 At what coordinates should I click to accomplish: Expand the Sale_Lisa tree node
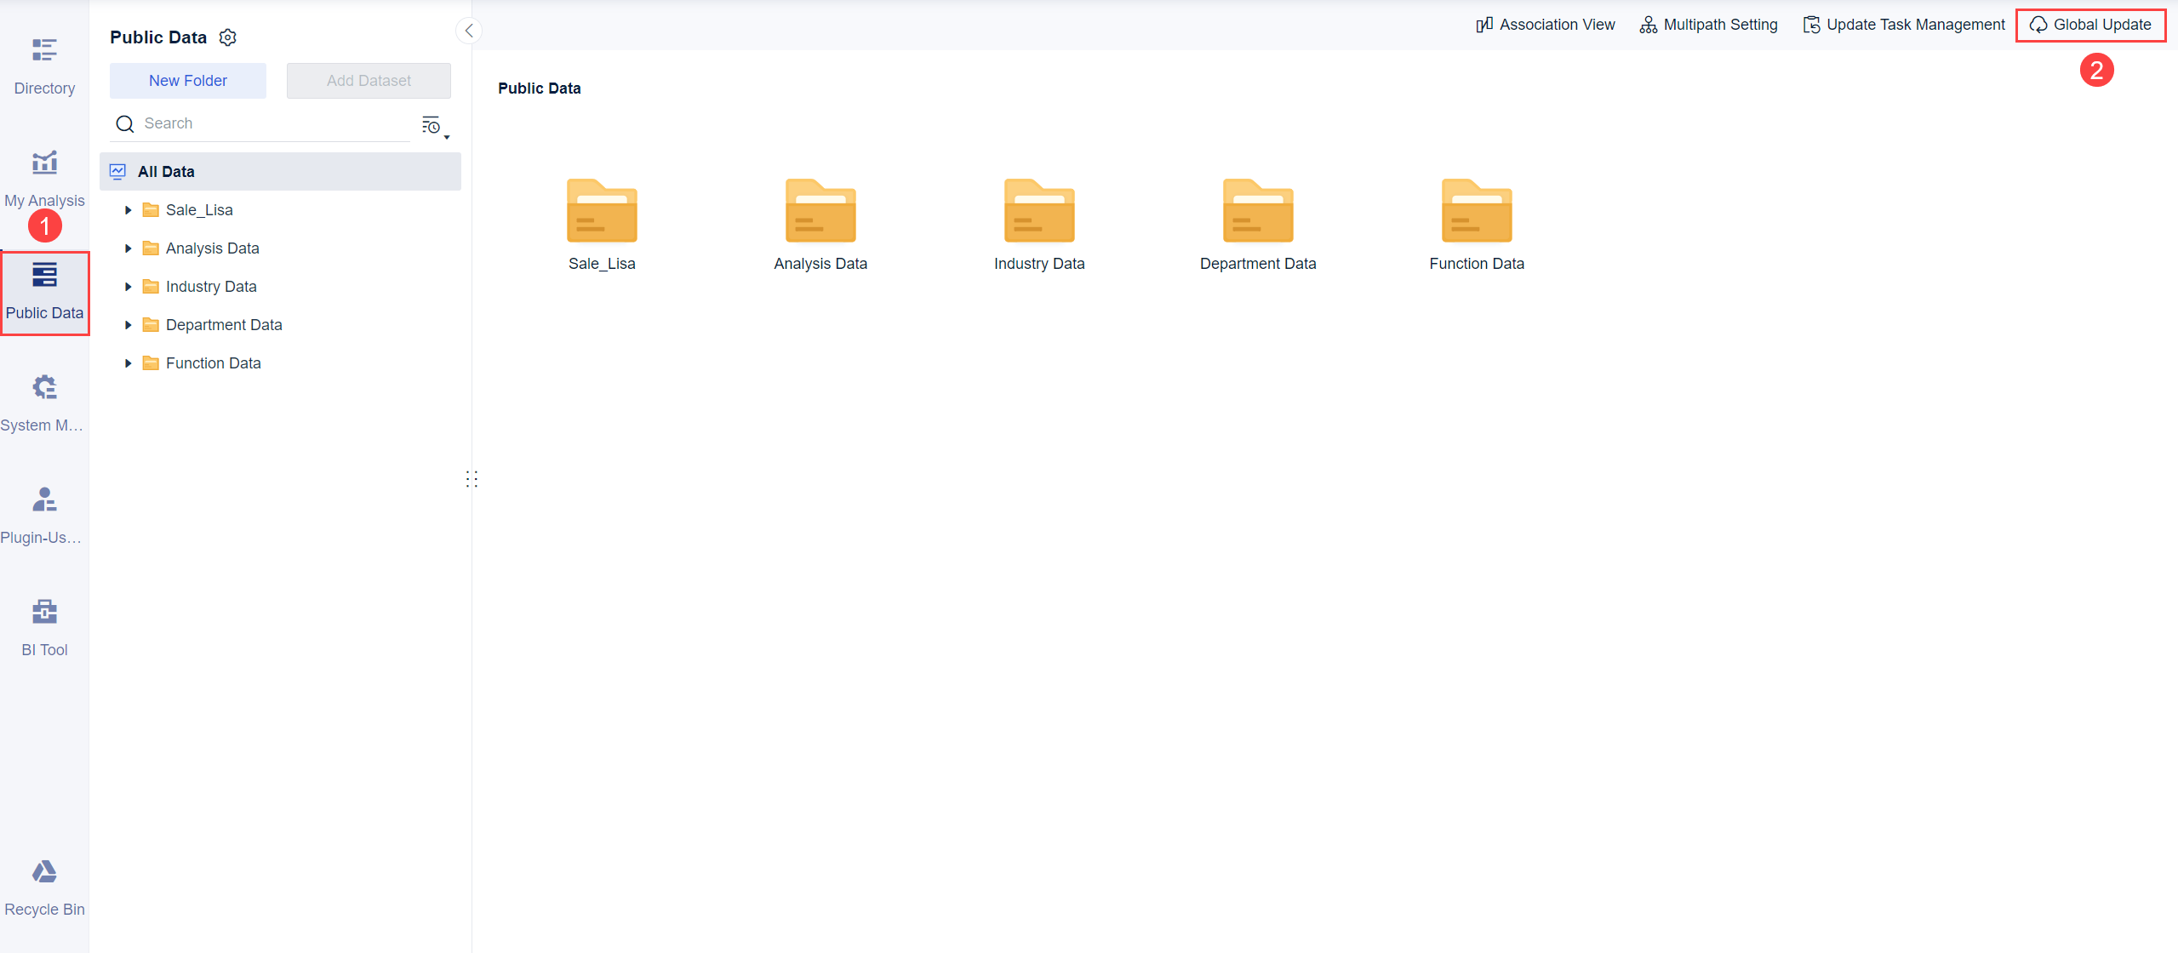[129, 209]
